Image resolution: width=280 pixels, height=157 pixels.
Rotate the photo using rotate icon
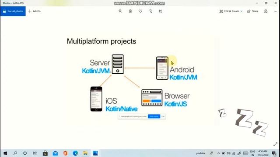coord(150,11)
